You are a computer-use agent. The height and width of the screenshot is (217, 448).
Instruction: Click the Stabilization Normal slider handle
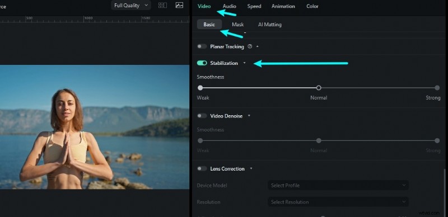pos(319,88)
